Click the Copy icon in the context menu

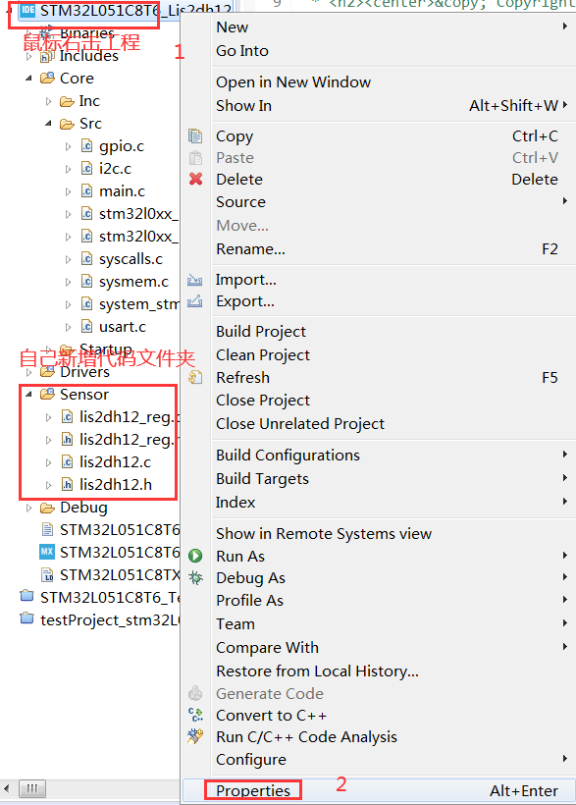click(x=193, y=135)
